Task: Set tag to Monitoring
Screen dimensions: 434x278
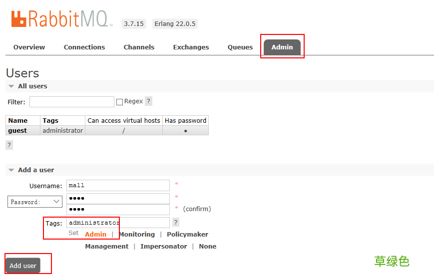Action: click(136, 235)
